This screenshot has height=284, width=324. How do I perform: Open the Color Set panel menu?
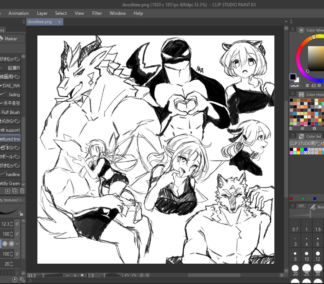[x=293, y=135]
